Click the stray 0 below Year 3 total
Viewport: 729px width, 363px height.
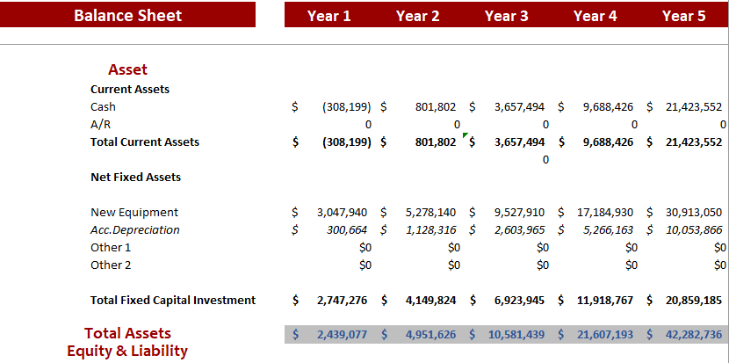click(x=545, y=160)
